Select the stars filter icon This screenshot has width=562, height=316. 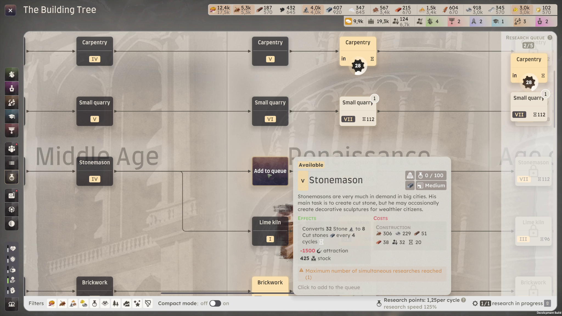coord(137,303)
